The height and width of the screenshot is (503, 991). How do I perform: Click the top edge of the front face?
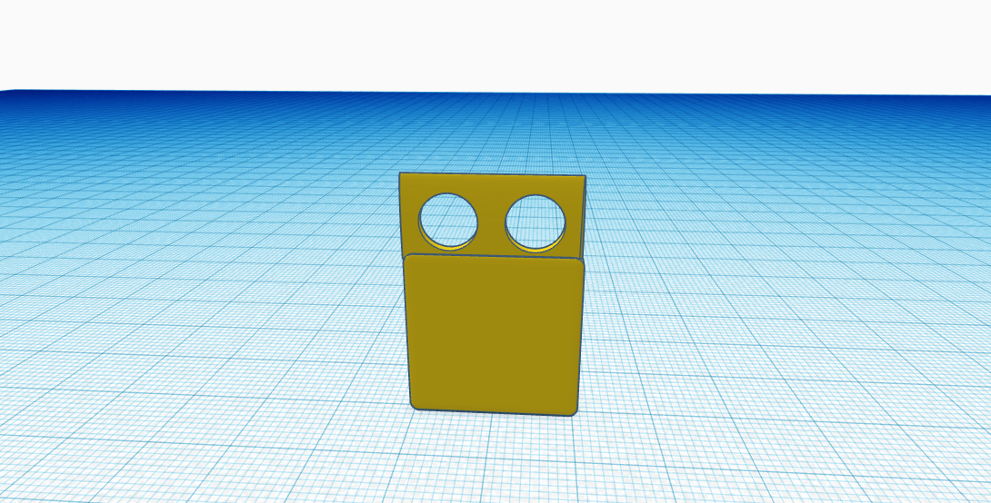pyautogui.click(x=493, y=256)
